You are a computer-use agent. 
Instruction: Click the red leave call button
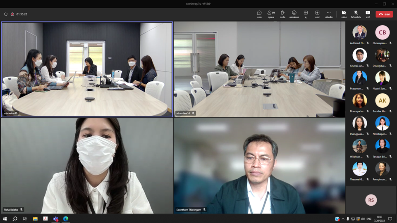(x=384, y=14)
